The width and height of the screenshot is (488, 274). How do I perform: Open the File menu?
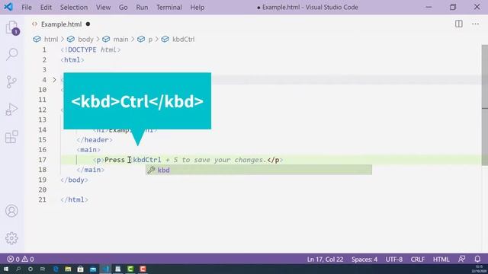[x=27, y=7]
